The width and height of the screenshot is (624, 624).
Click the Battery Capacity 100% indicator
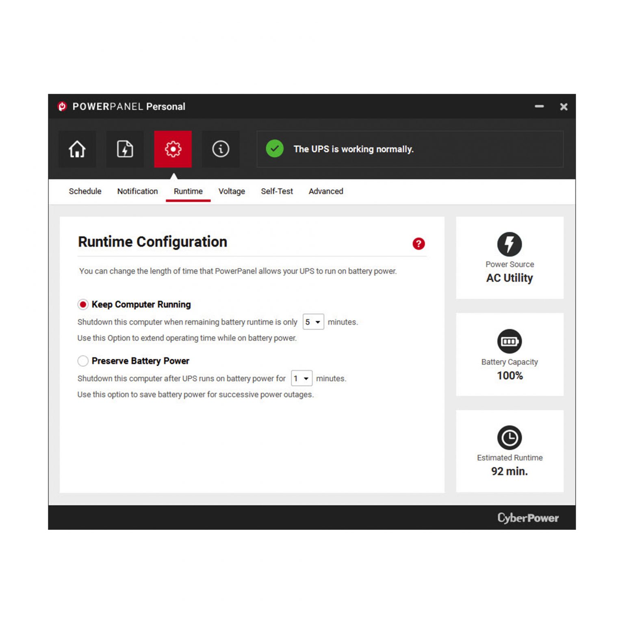point(509,376)
